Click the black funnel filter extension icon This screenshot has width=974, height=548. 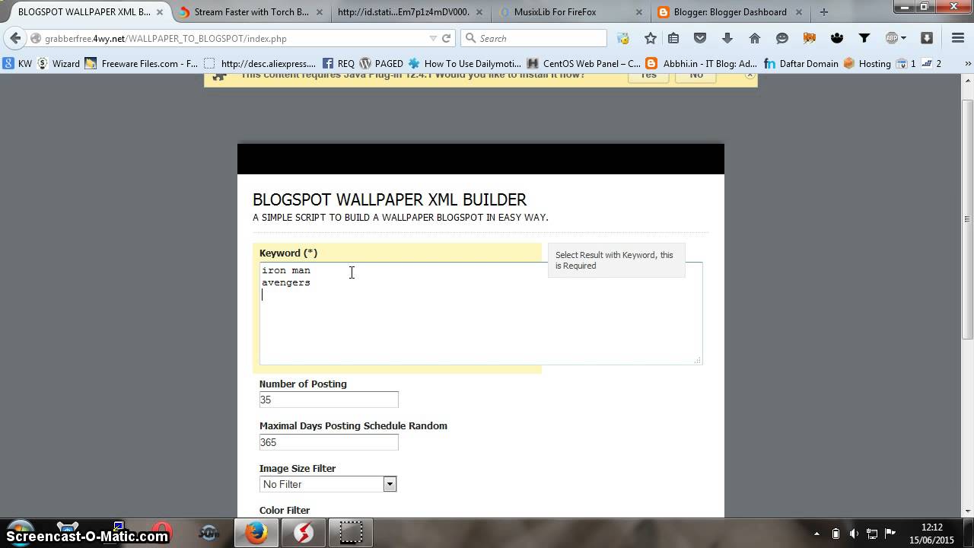864,38
